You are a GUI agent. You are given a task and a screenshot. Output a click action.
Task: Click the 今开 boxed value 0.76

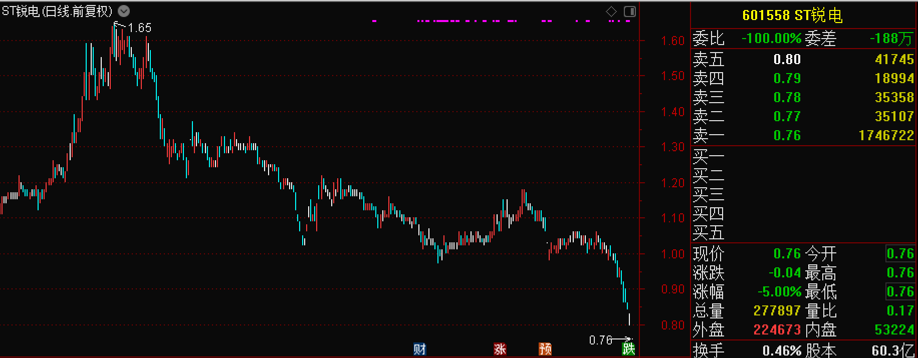click(x=900, y=254)
